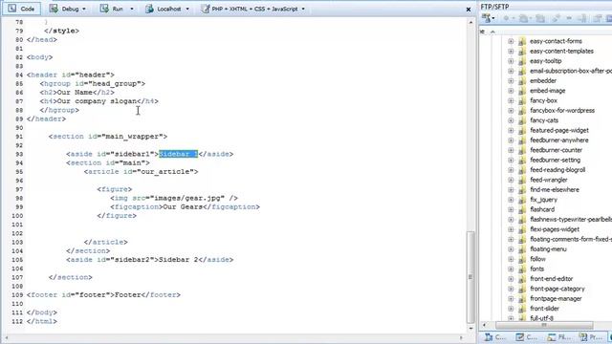This screenshot has width=612, height=344.
Task: Click the FTP connect icon with dropdown
Action: [x=488, y=18]
